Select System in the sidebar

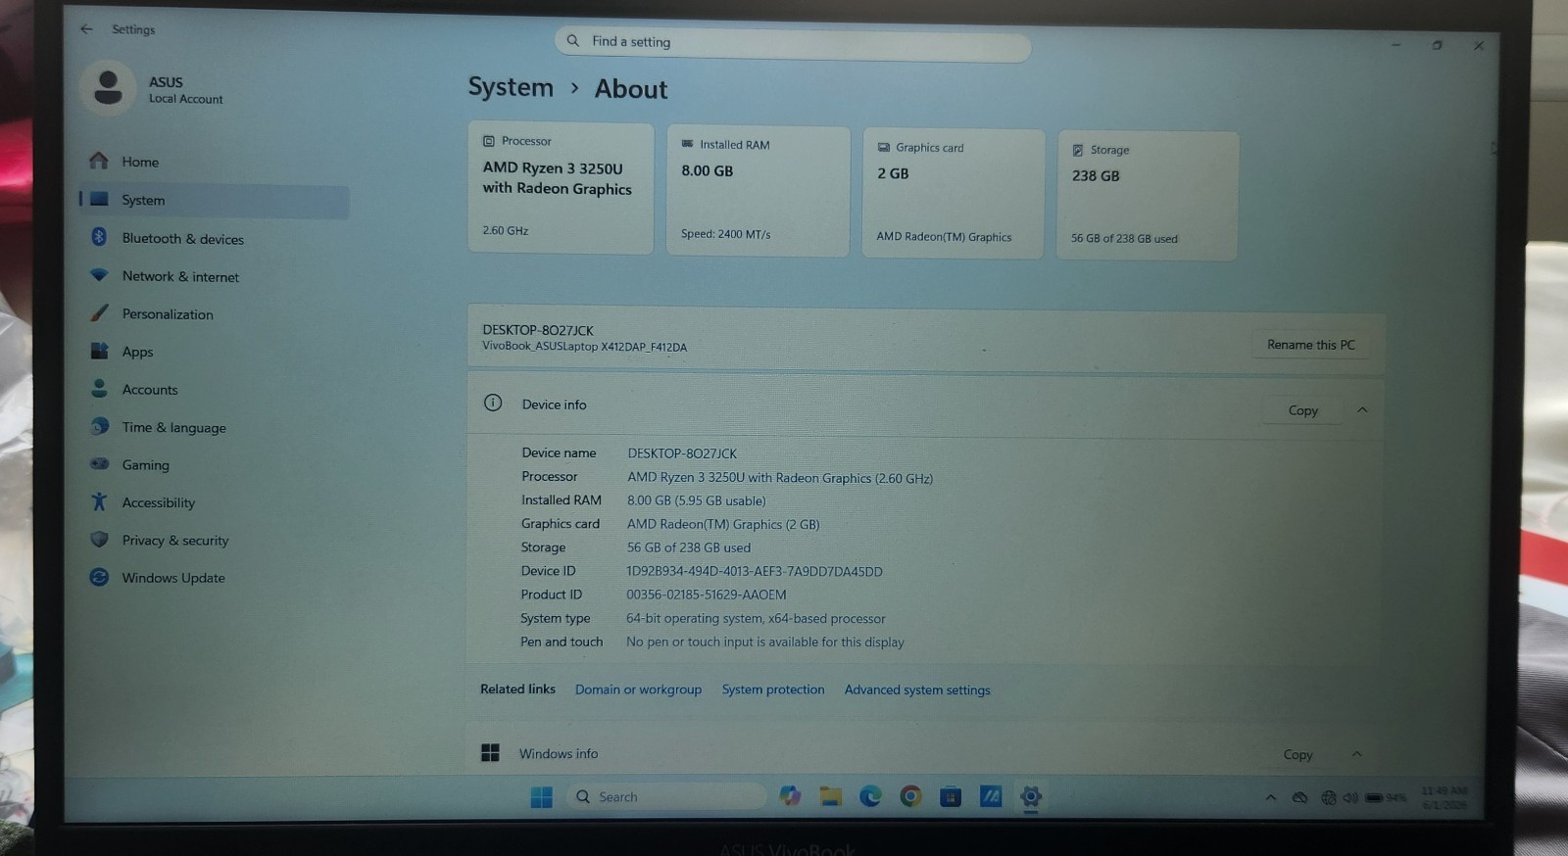click(214, 200)
